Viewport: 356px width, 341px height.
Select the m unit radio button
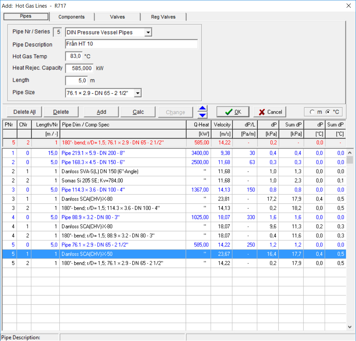coord(312,112)
